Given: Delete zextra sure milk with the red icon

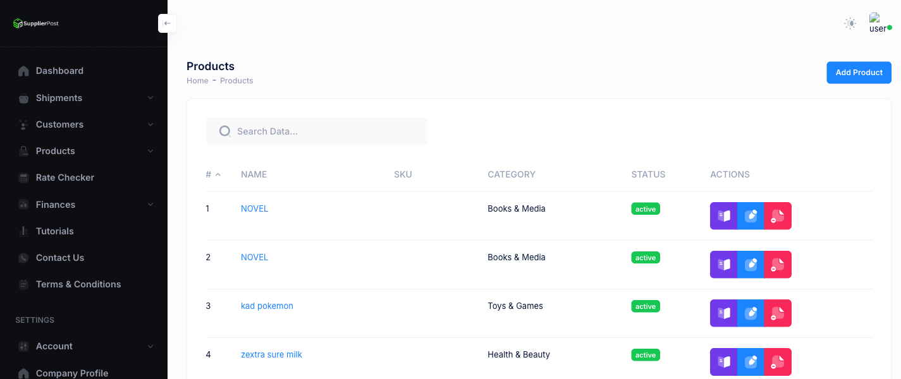Looking at the screenshot, I should (x=778, y=362).
